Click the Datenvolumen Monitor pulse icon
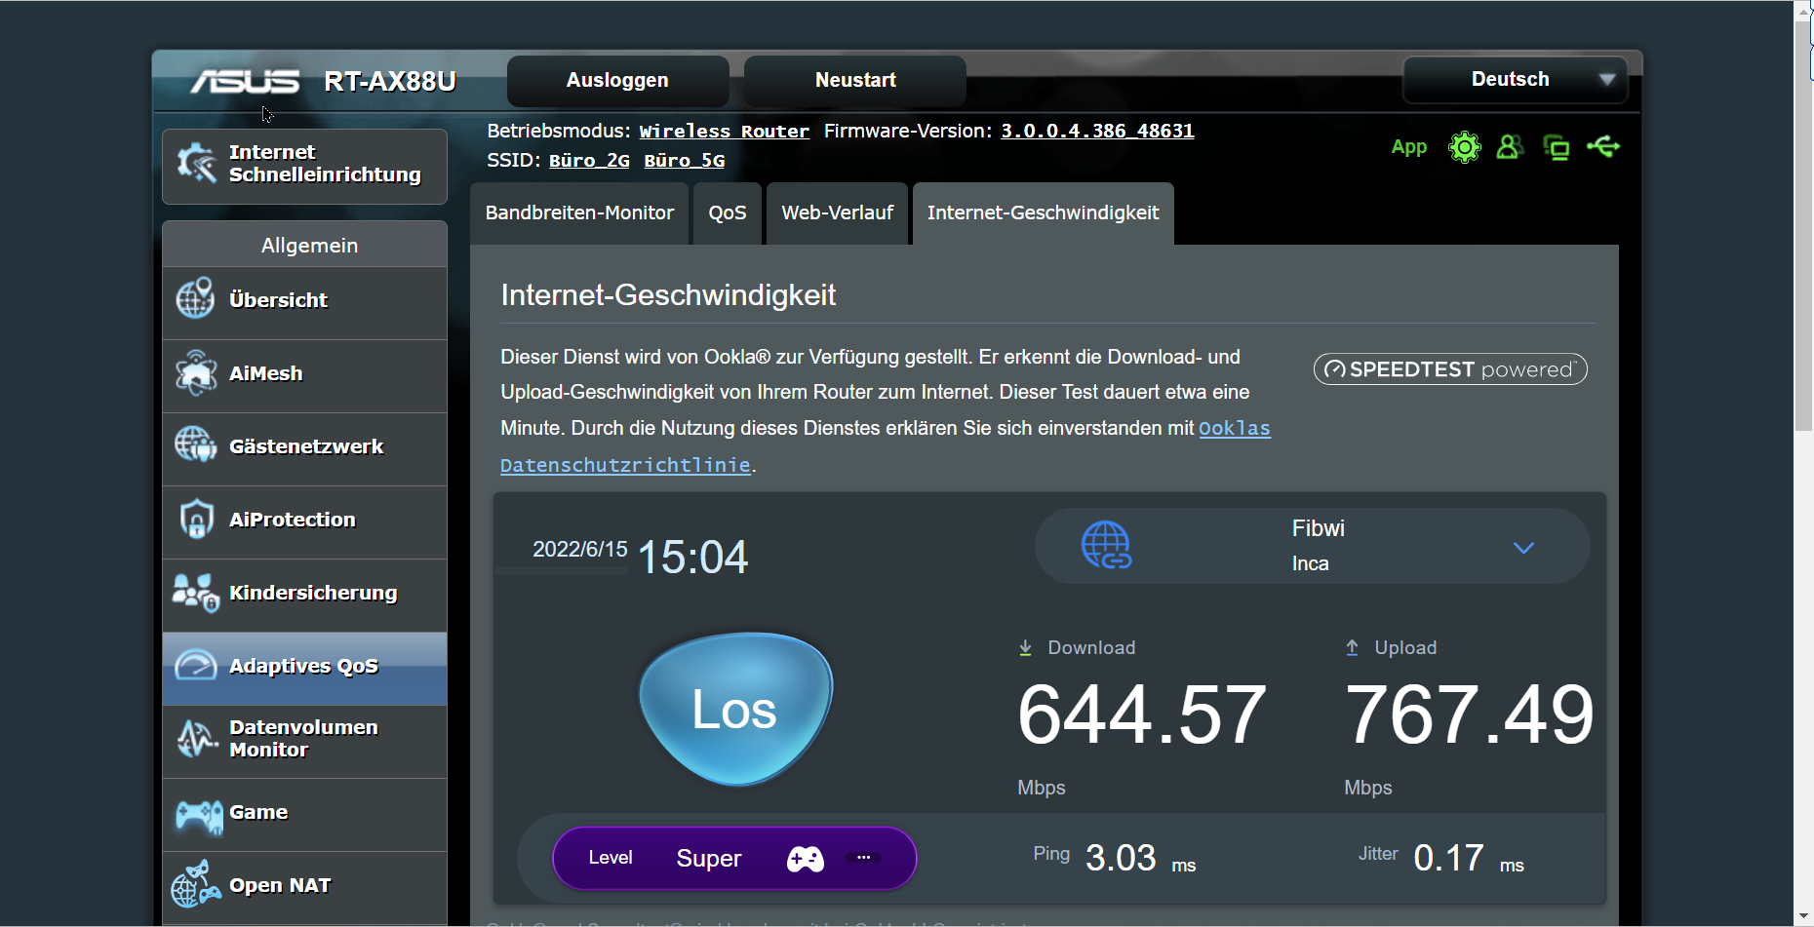 pos(197,739)
